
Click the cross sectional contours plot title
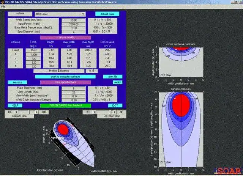181,44
